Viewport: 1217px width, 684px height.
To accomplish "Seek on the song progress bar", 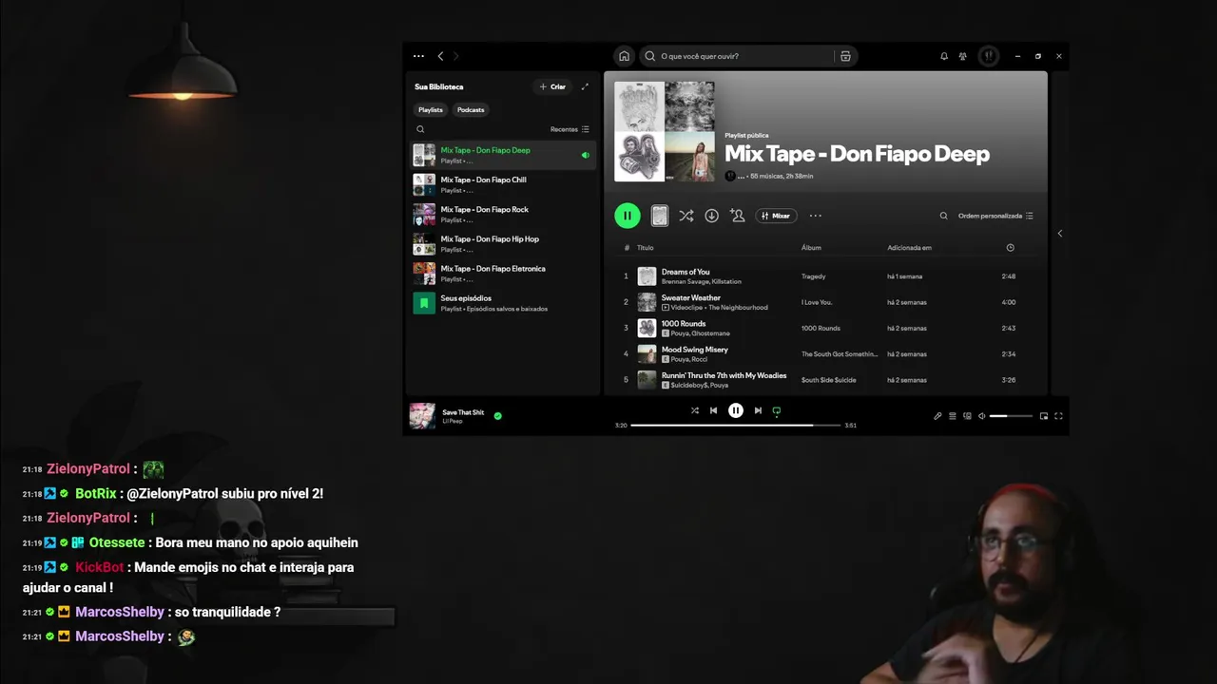I will [736, 425].
